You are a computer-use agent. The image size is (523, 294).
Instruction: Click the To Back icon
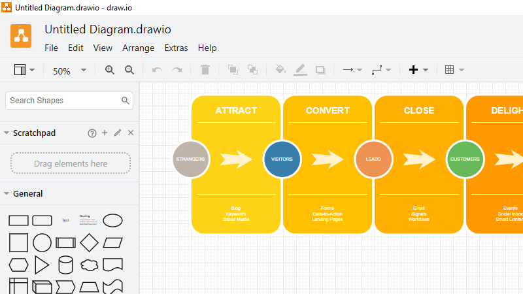click(x=252, y=70)
